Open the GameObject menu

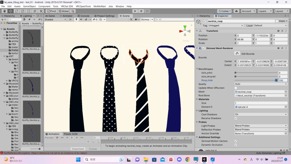[x=29, y=6]
